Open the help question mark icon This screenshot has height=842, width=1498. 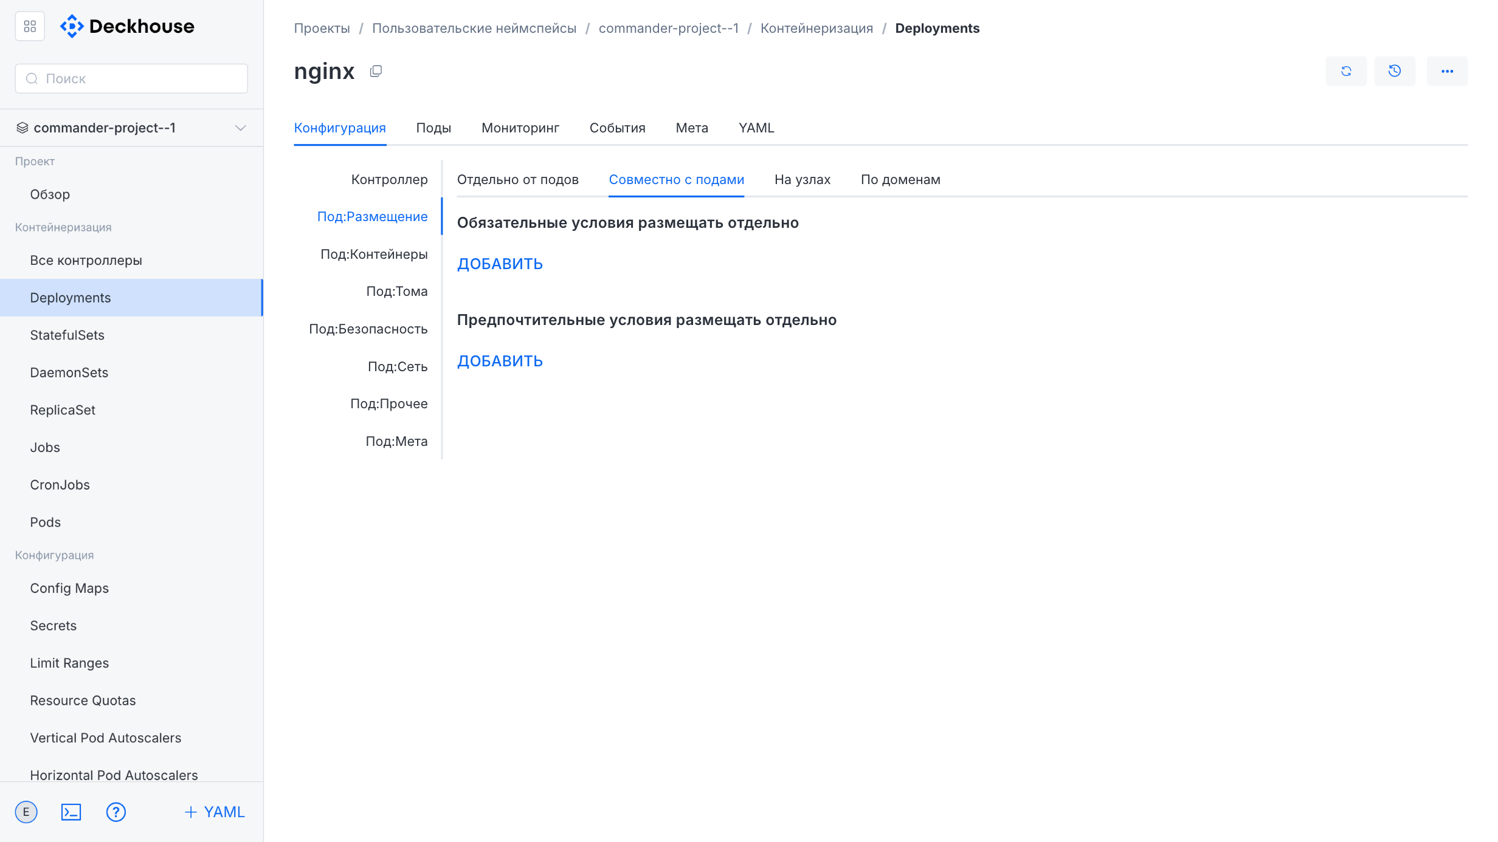116,812
